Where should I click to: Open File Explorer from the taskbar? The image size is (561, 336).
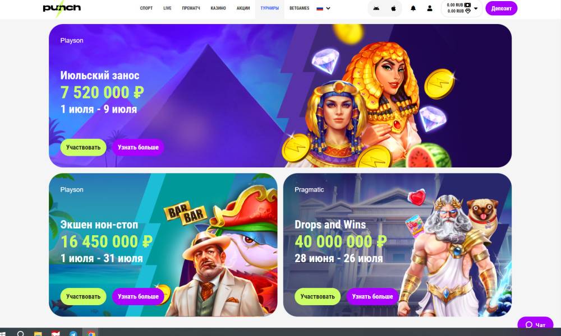click(38, 334)
